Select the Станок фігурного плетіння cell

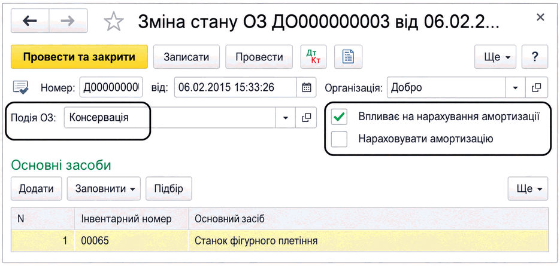tap(368, 241)
